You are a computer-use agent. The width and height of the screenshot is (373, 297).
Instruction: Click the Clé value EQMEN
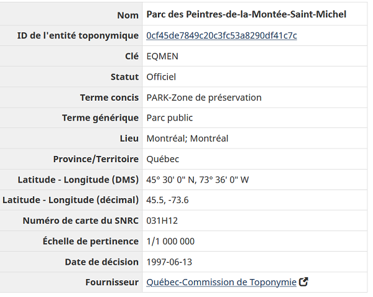[x=162, y=57]
